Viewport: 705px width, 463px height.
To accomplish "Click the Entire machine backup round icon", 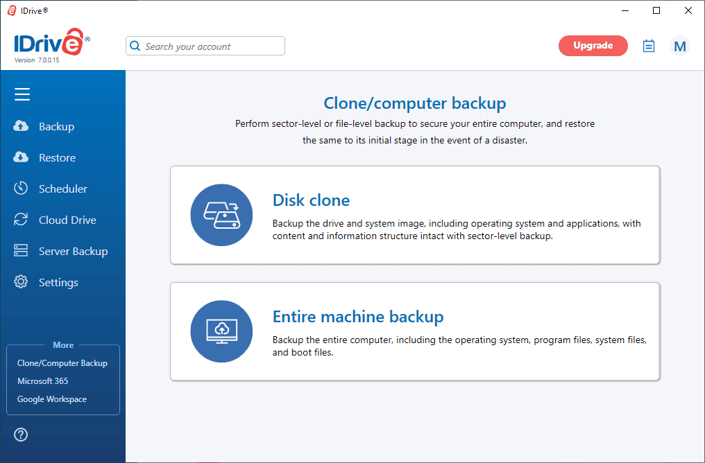I will [x=221, y=331].
